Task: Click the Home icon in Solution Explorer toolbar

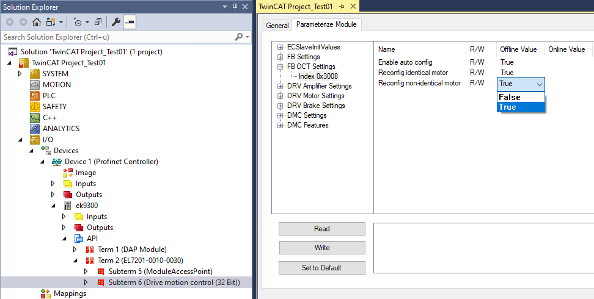Action: coord(37,23)
